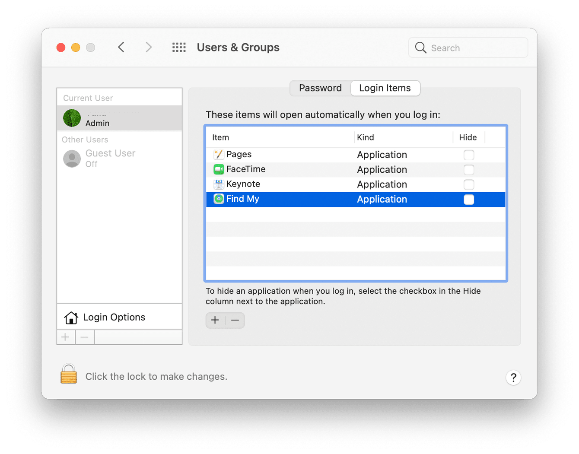Click the Login Options house icon

point(71,317)
